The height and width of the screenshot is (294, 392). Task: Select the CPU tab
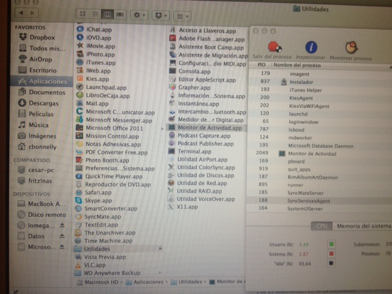pos(322,226)
